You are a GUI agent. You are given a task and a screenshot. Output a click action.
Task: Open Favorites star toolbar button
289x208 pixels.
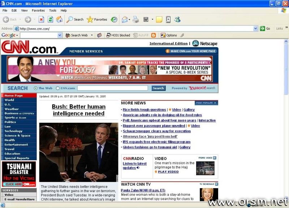click(x=97, y=19)
